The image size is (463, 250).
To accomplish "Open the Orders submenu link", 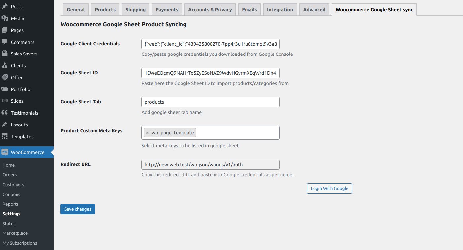I will pyautogui.click(x=9, y=175).
